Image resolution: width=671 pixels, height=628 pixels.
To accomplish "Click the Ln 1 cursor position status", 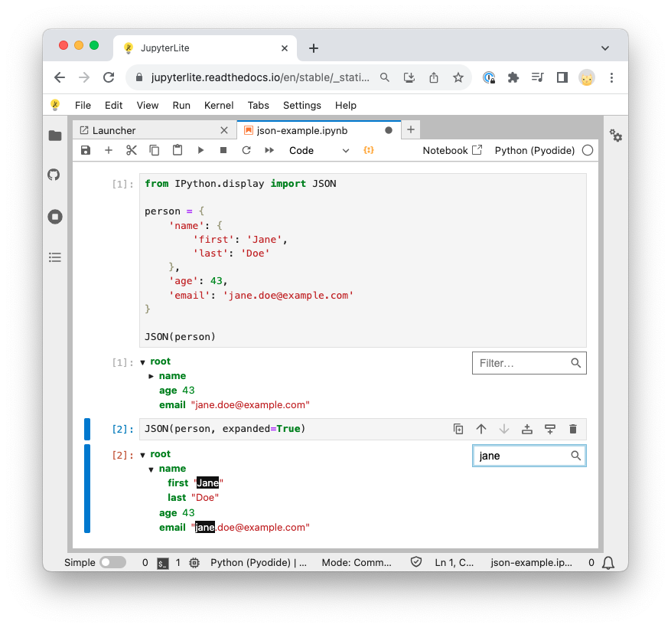I will (x=454, y=562).
